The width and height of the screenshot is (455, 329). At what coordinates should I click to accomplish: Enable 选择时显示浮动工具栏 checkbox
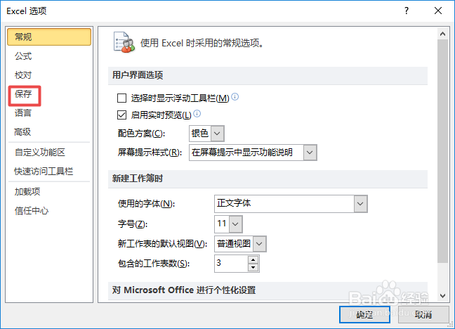pos(122,98)
